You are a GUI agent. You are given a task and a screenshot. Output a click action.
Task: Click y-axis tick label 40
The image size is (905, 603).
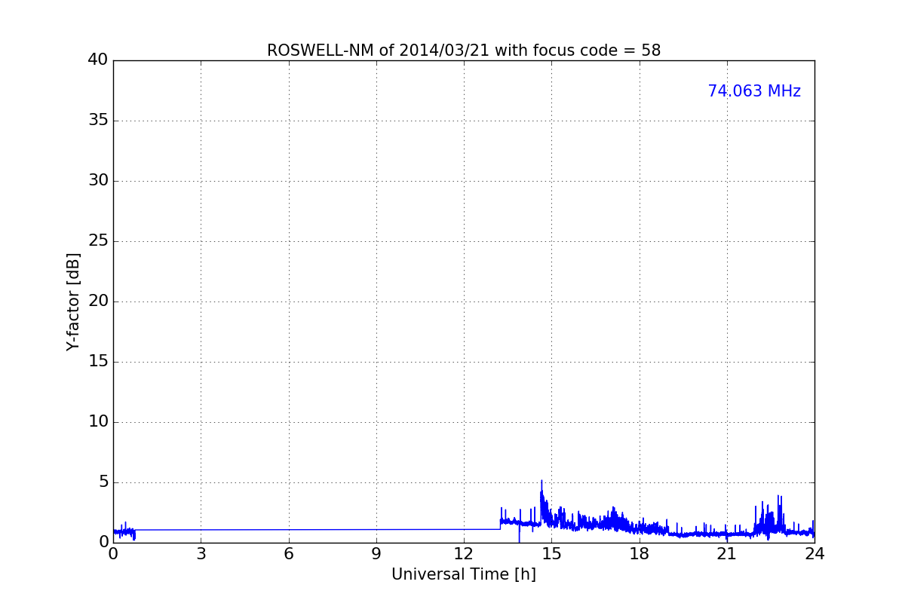98,60
